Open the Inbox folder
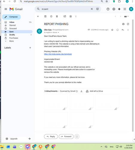 point(17,22)
